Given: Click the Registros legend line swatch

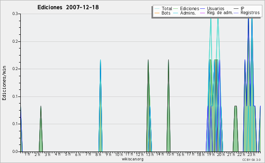Looking at the screenshot, I should click(236, 13).
